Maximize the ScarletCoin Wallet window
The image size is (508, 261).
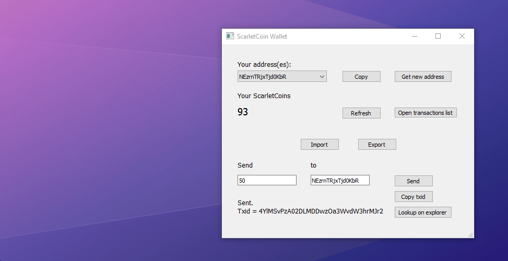(438, 36)
